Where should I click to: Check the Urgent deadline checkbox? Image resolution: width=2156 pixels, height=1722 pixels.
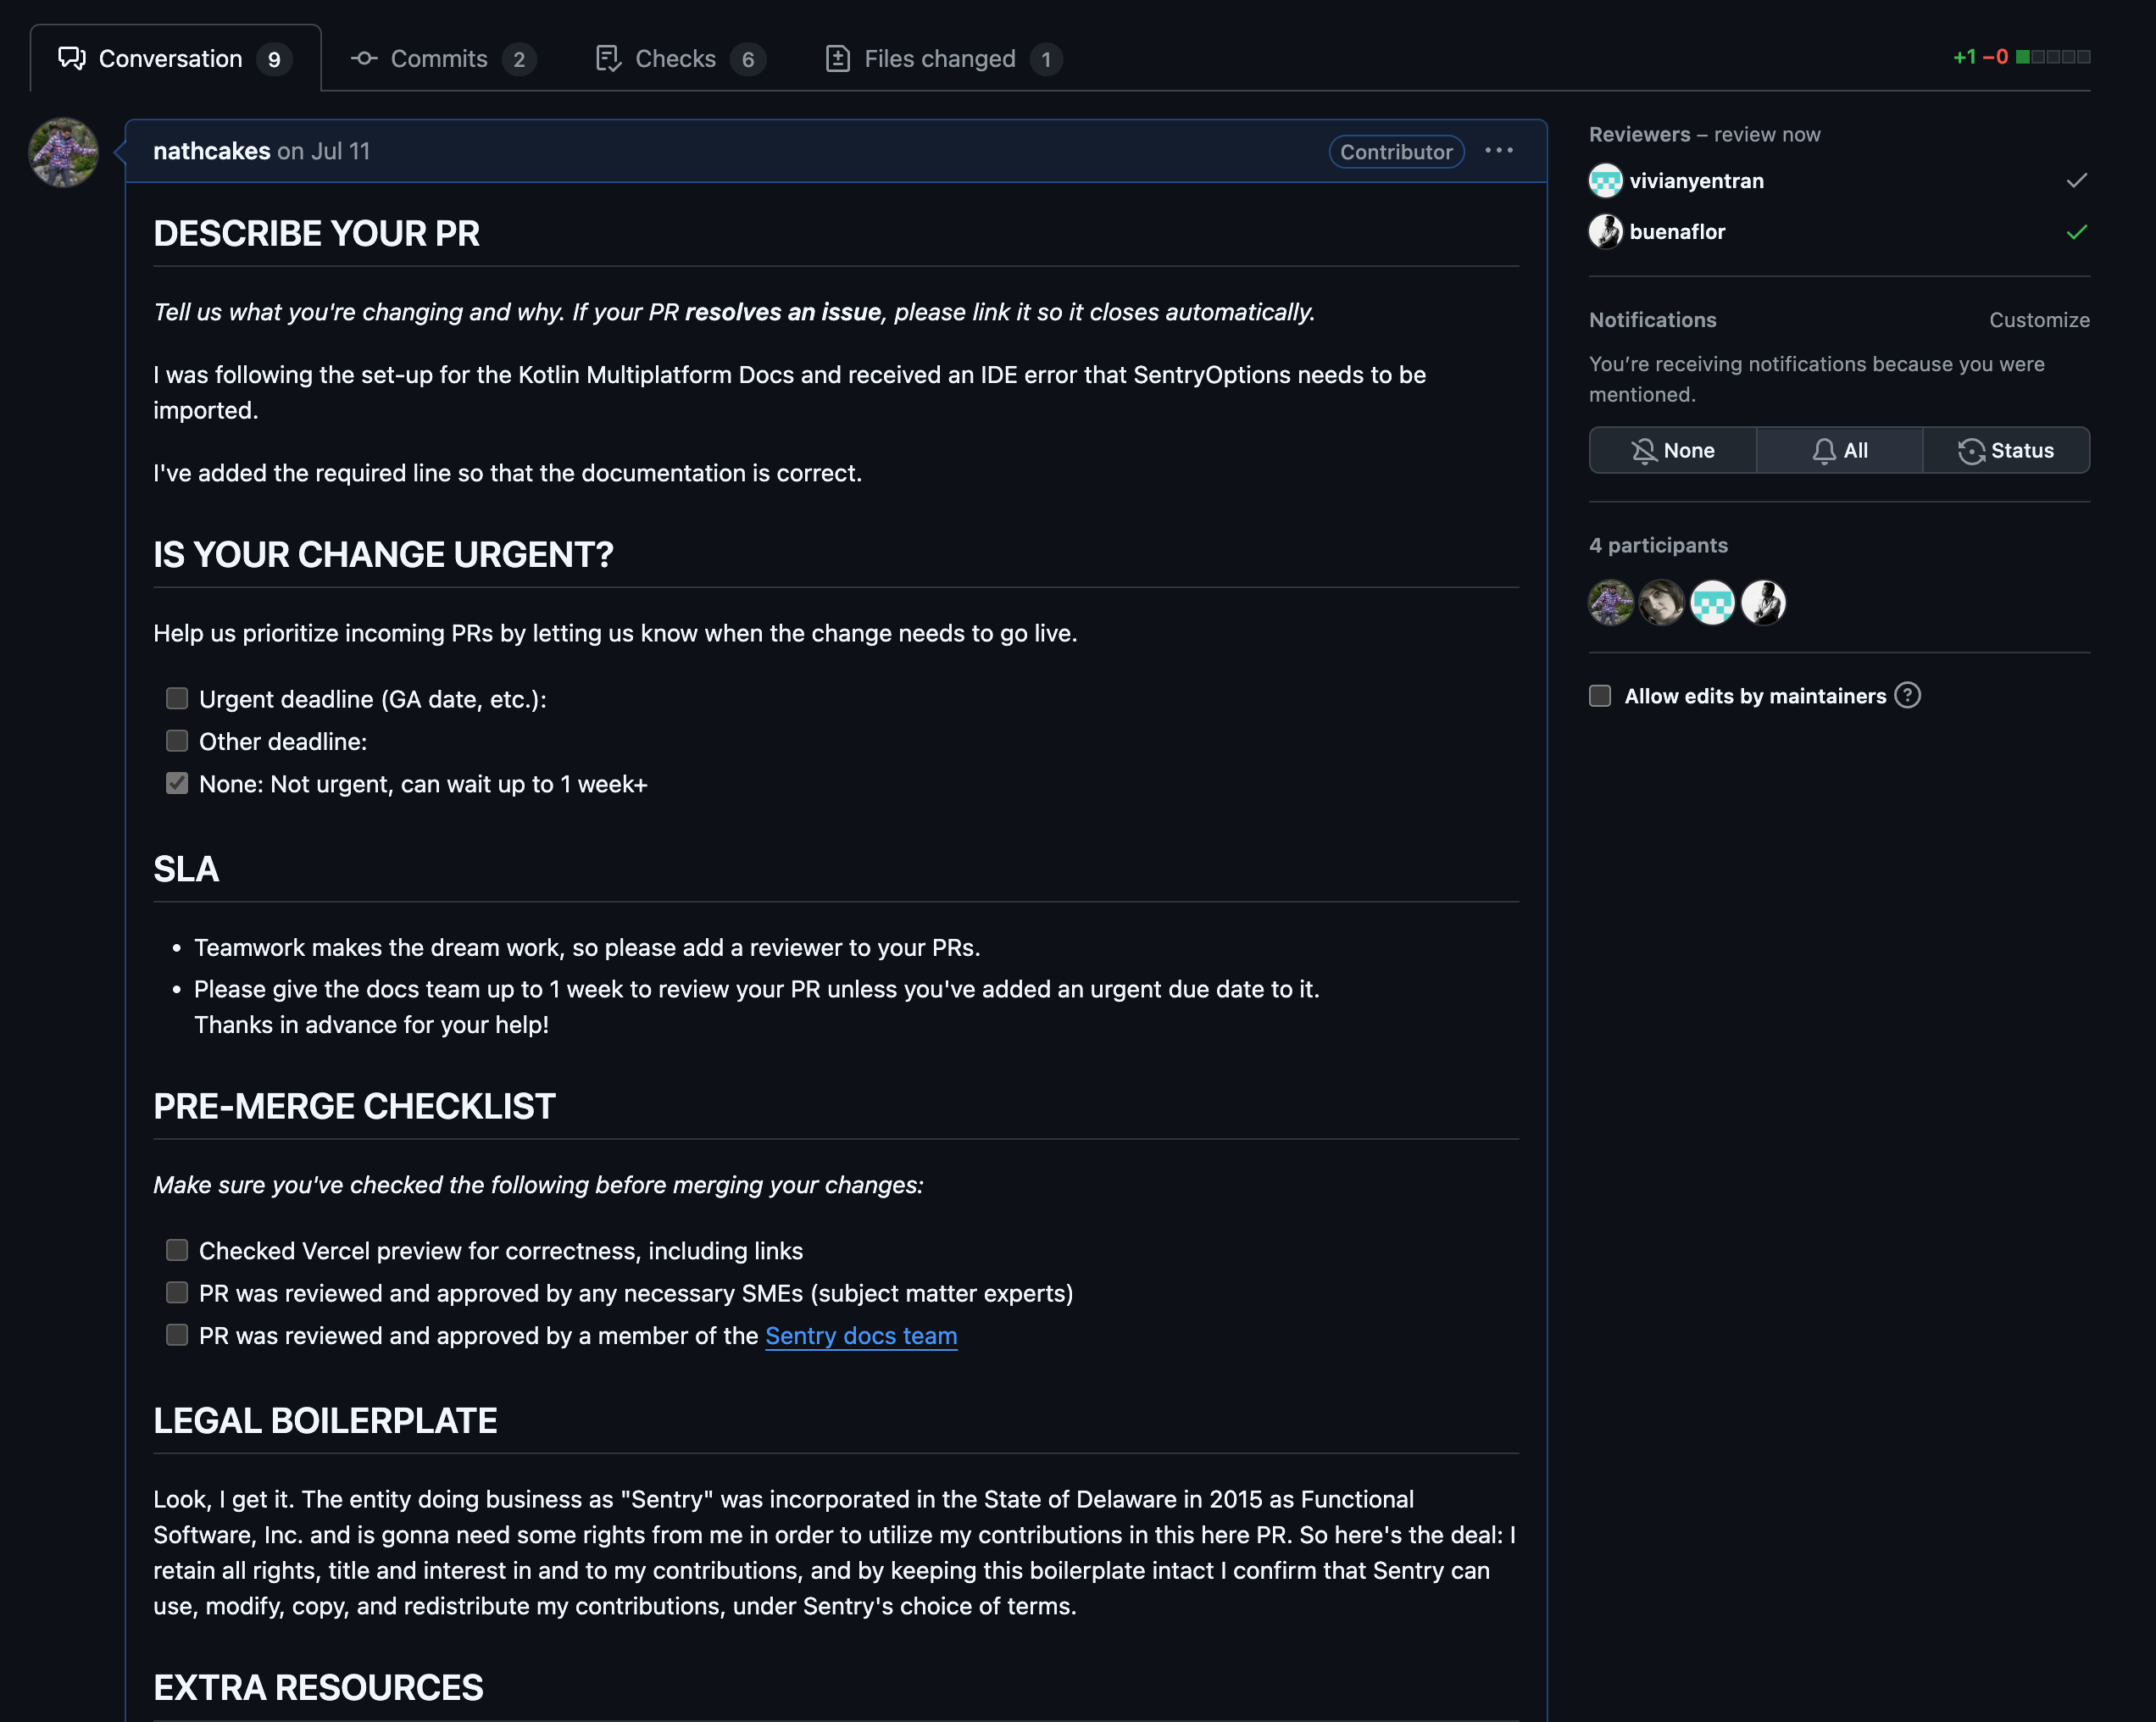[x=177, y=698]
